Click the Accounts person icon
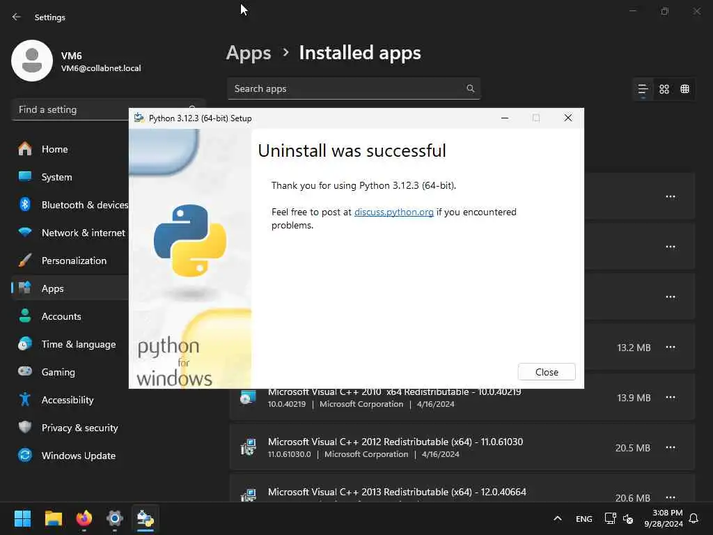 point(25,316)
